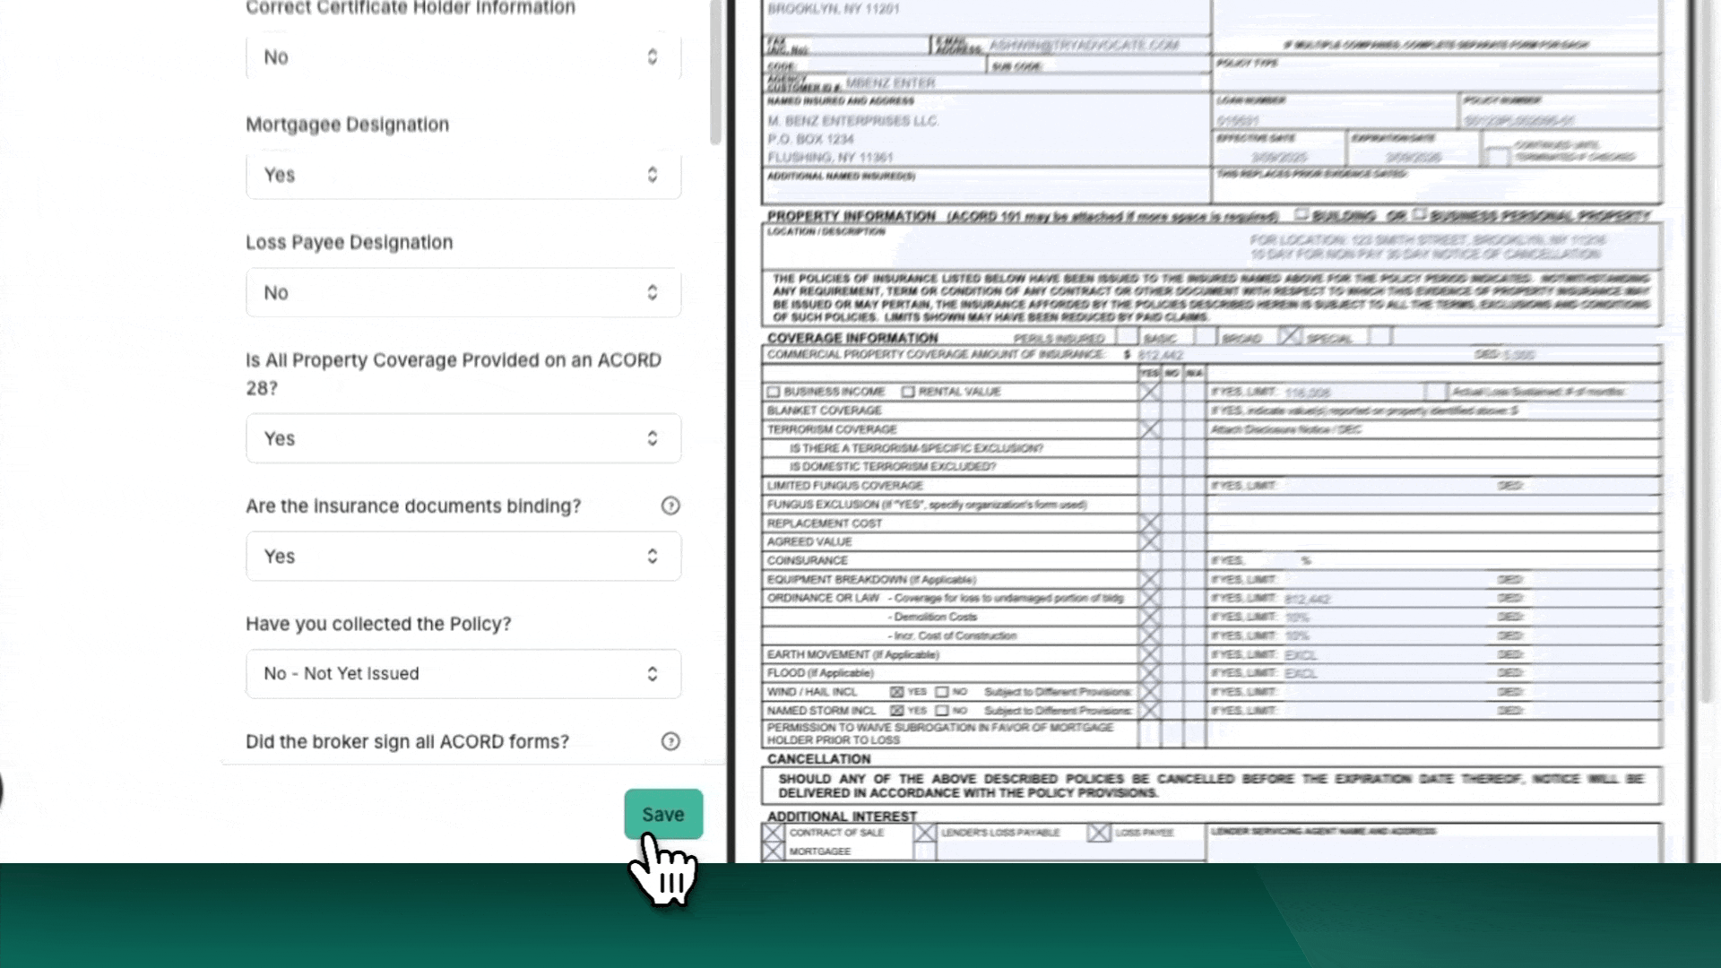Screen dimensions: 1721x968
Task: Toggle the Mortgagee checkbox in Additional Interest
Action: pos(773,851)
